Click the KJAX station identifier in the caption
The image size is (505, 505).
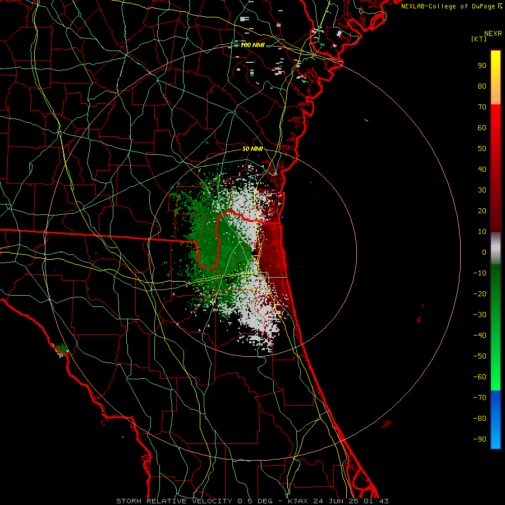297,501
